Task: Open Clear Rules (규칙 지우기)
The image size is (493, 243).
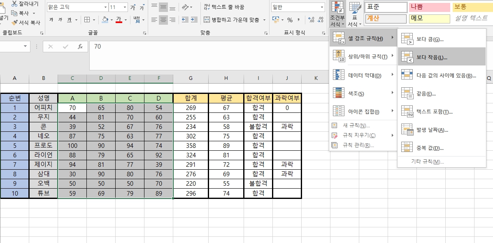Action: coord(363,136)
